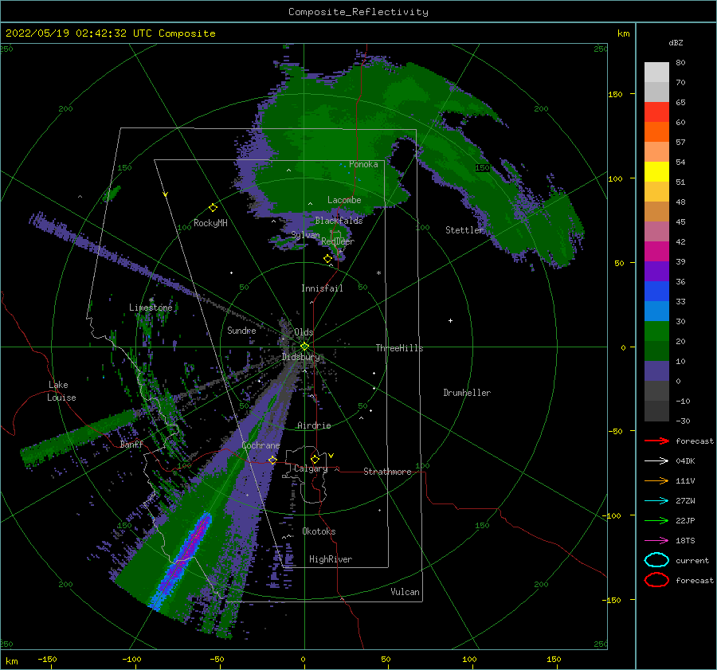717x670 pixels.
Task: Click the white asterisk marker east of Innisfail
Action: click(x=378, y=273)
